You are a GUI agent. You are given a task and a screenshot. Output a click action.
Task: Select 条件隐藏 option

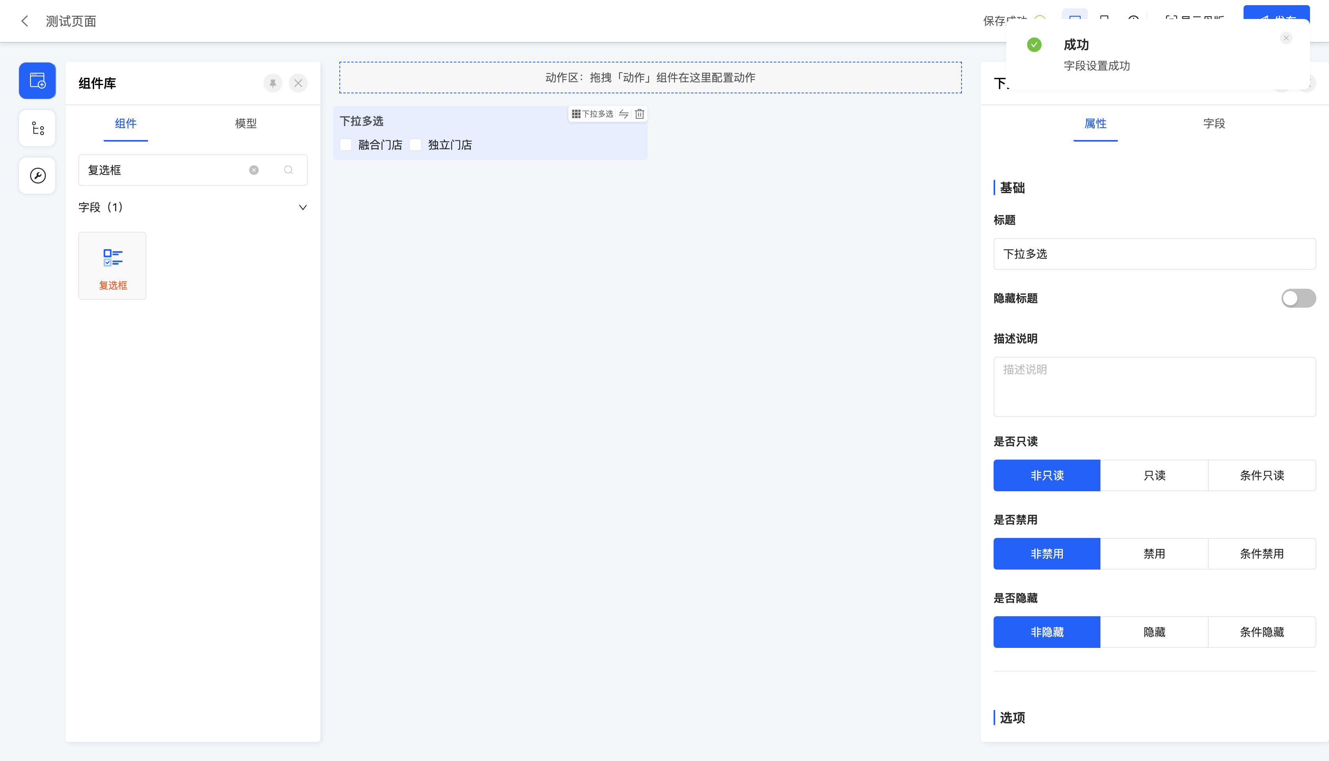tap(1262, 632)
